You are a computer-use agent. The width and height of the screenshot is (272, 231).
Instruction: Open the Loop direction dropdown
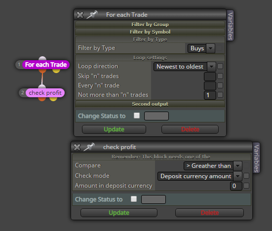[x=185, y=67]
